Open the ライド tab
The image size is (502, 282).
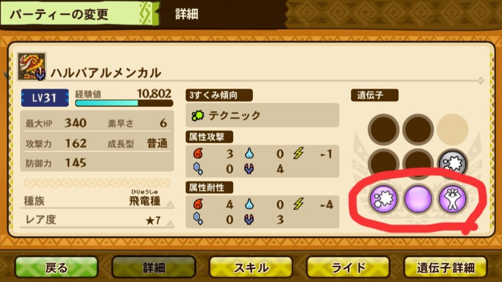click(349, 267)
